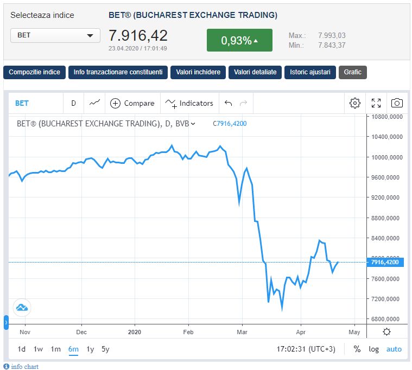Image resolution: width=412 pixels, height=370 pixels.
Task: Select the 1y time range
Action: click(x=90, y=349)
